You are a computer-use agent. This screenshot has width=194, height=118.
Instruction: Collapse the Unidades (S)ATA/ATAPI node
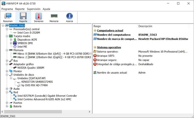(11, 78)
